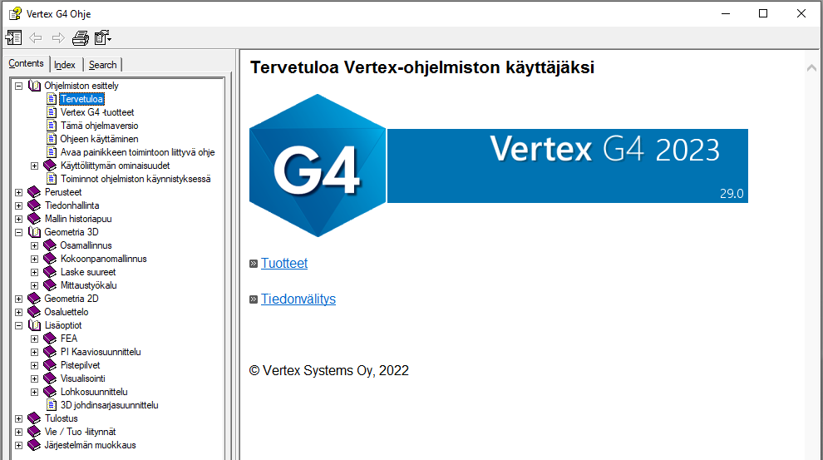Expand the FEA tree node

click(34, 339)
